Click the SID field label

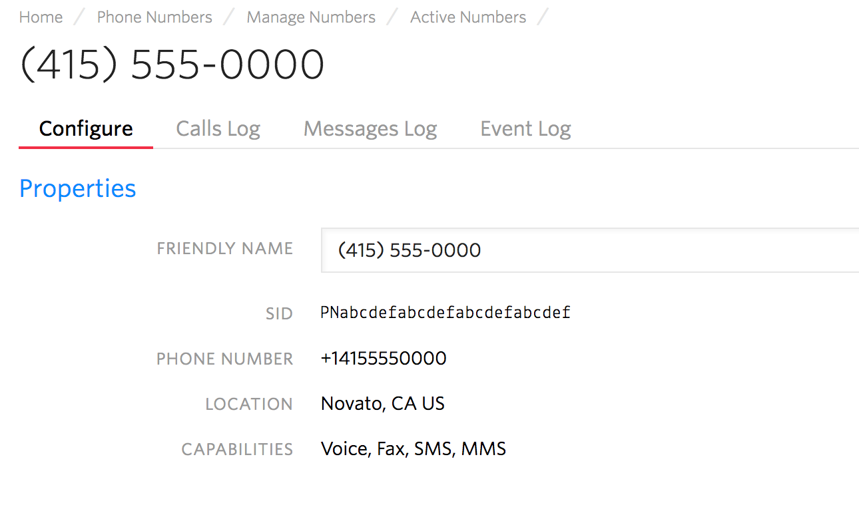click(x=279, y=314)
